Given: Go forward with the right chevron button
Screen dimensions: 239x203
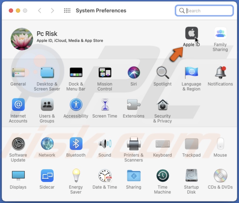Looking at the screenshot, I should pyautogui.click(x=52, y=11).
